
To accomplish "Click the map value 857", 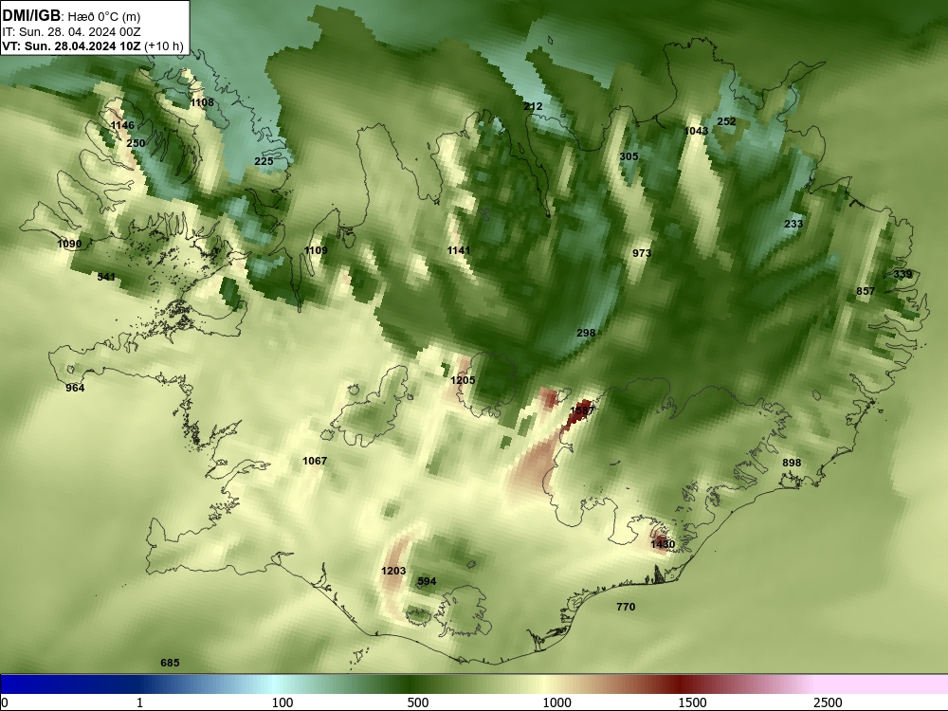I will click(866, 291).
